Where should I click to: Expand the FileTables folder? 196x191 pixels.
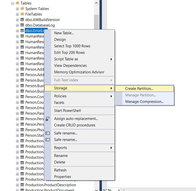click(17, 14)
